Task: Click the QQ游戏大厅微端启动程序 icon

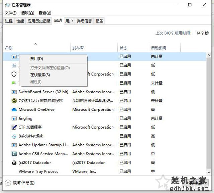Action: (14, 101)
